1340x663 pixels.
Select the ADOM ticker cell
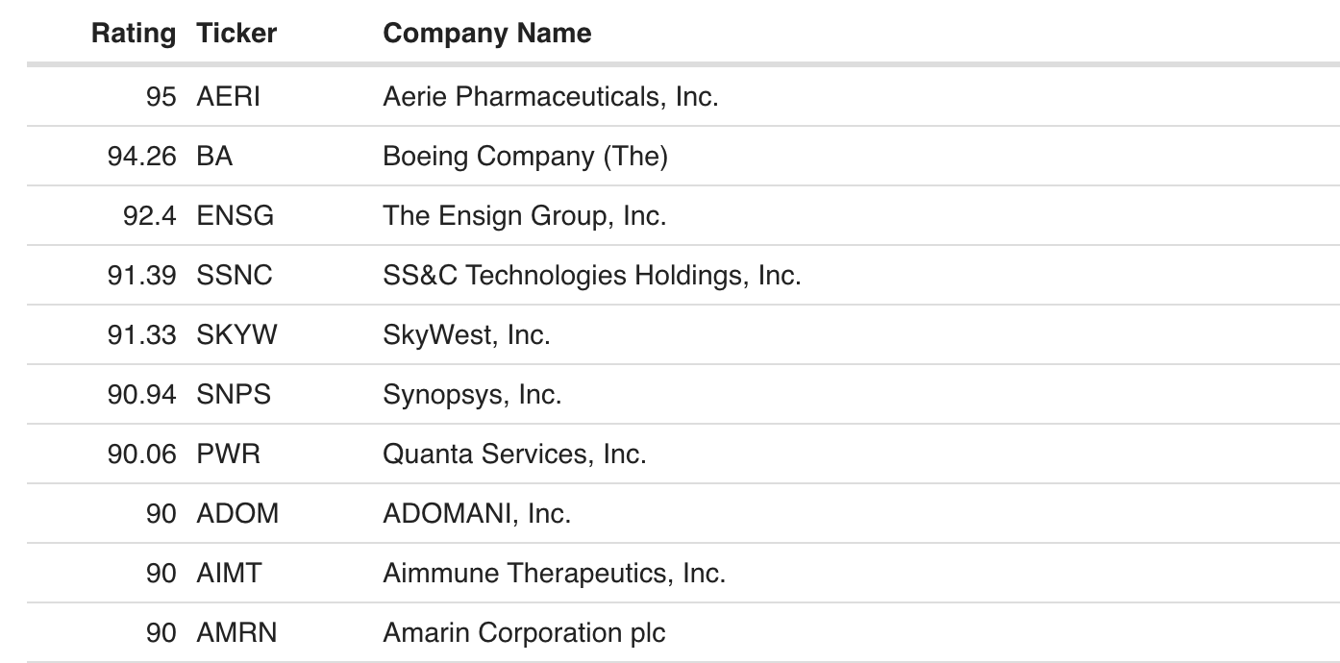(237, 513)
